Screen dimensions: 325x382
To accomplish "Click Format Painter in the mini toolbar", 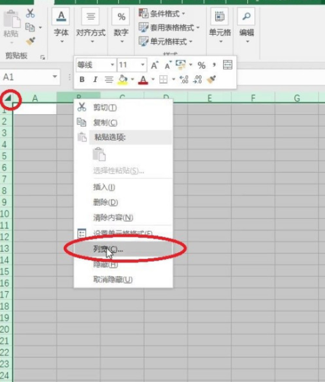I will click(211, 80).
